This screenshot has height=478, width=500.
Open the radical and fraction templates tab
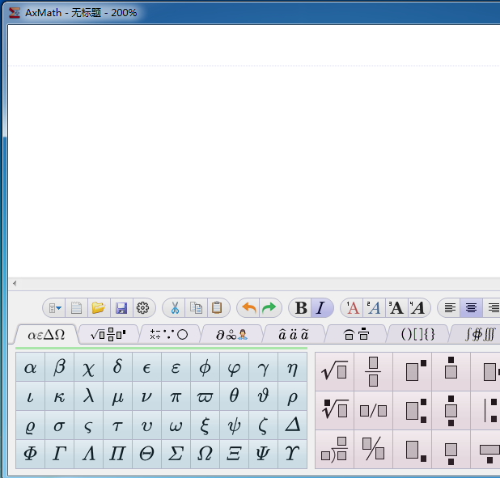click(108, 335)
